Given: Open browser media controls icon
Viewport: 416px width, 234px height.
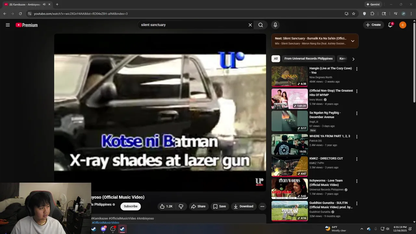Looking at the screenshot, I should [396, 14].
